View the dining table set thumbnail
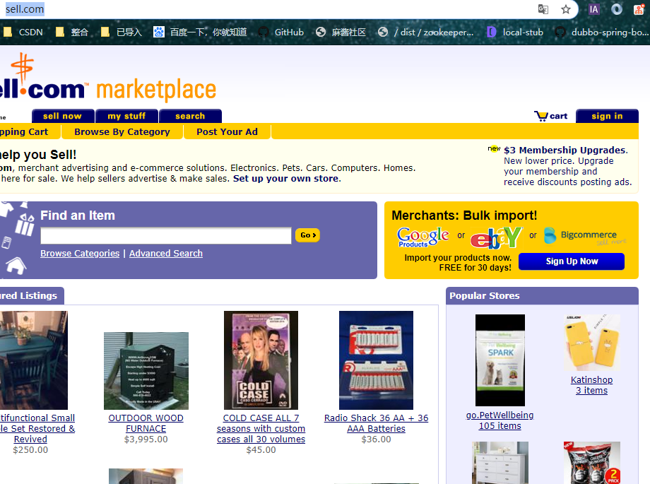Screen dimensions: 650x484 click(x=34, y=360)
